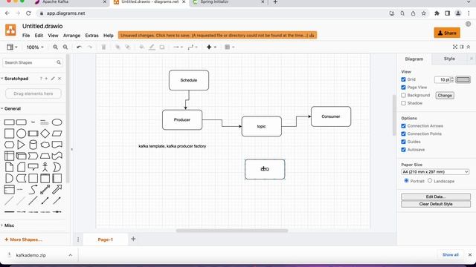The height and width of the screenshot is (267, 476).
Task: Open the table grid dropdown
Action: (230, 47)
